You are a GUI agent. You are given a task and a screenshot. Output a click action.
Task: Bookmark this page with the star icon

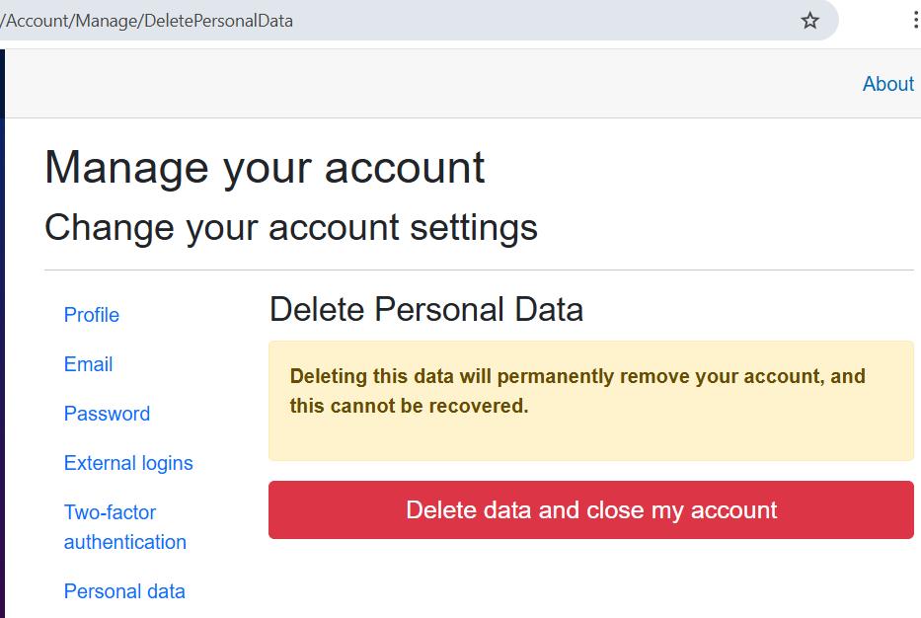point(809,21)
